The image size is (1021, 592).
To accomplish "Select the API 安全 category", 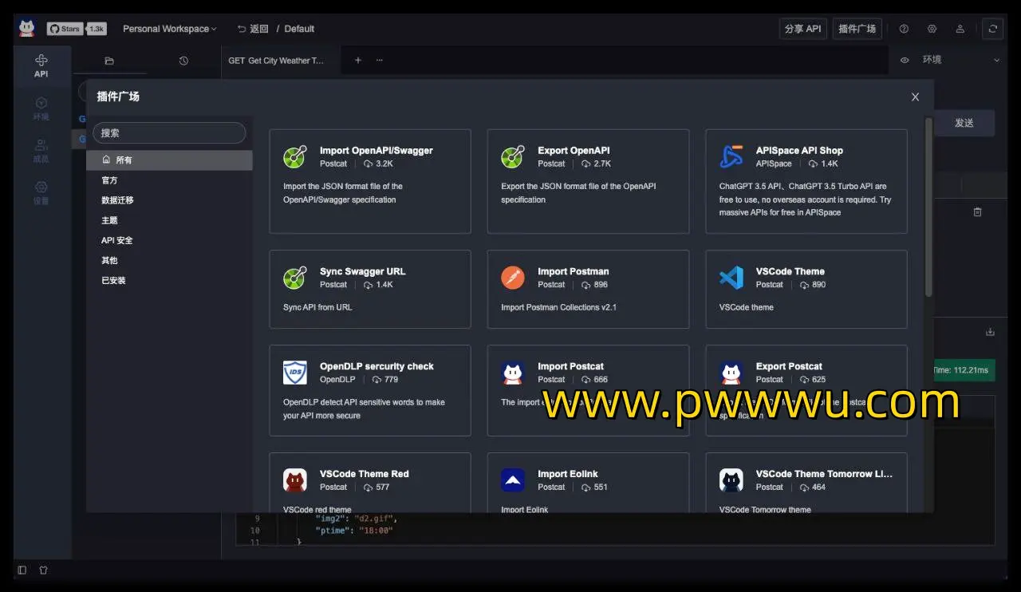I will pyautogui.click(x=117, y=240).
